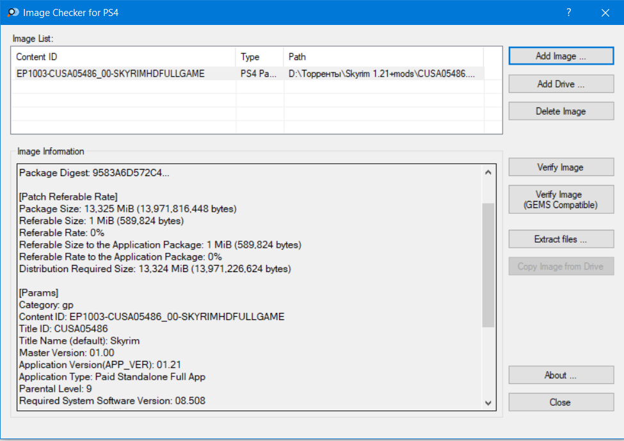Click the 'PS4 Pa...' type cell

tap(259, 74)
